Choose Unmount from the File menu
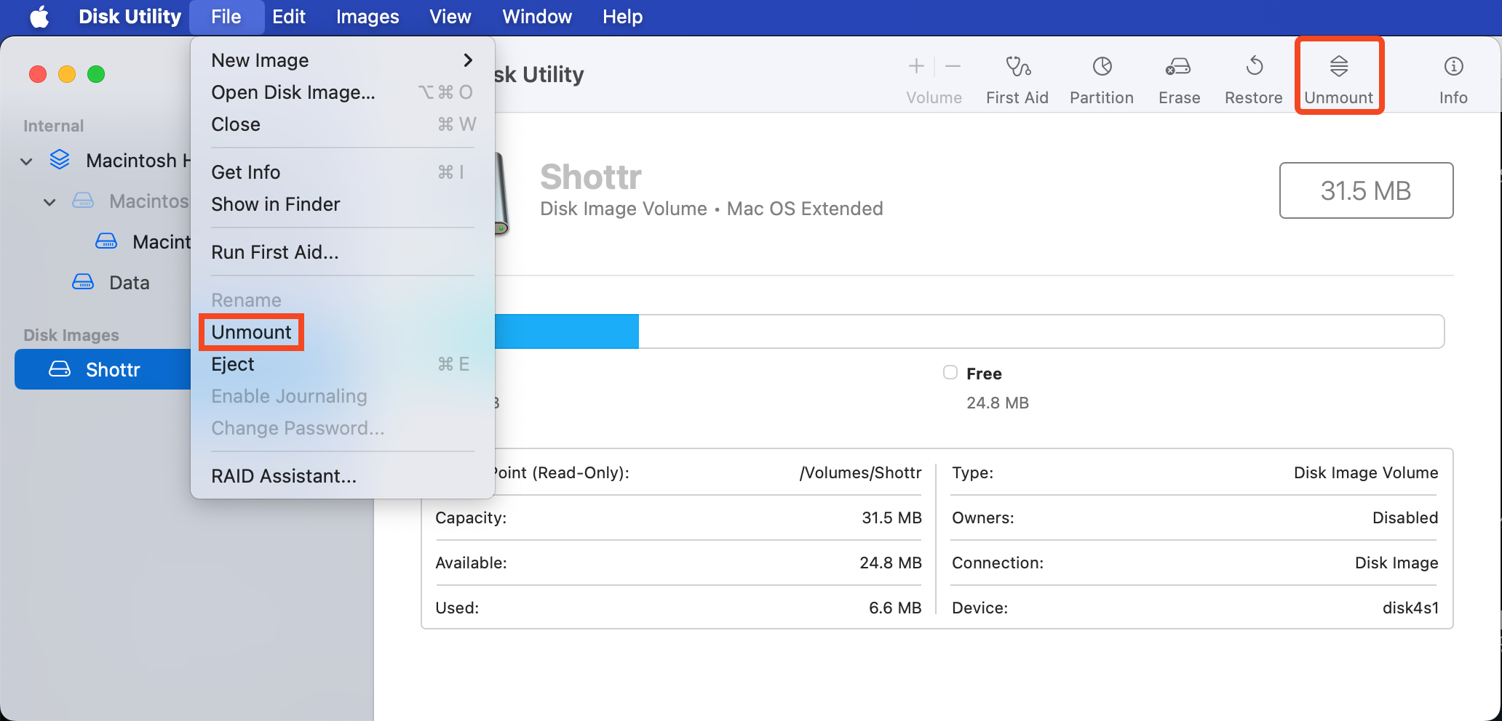Screen dimensions: 1502x721 click(342, 332)
